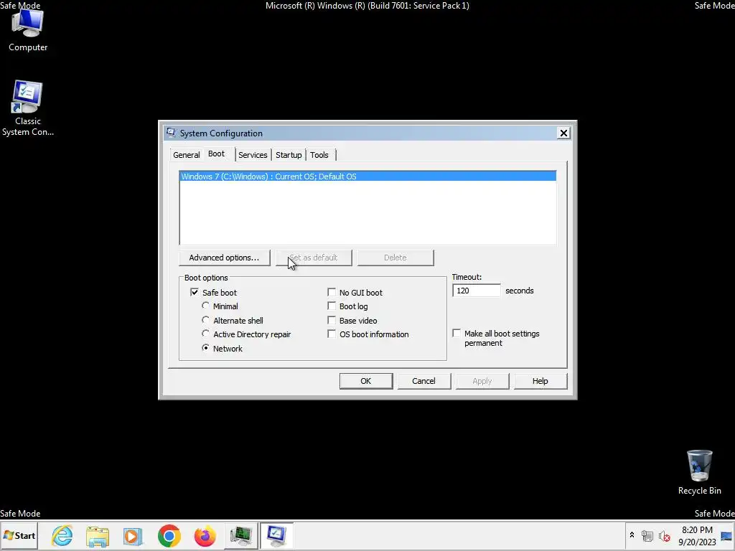Screen dimensions: 735x551
Task: Select the Network radio option
Action: point(205,348)
